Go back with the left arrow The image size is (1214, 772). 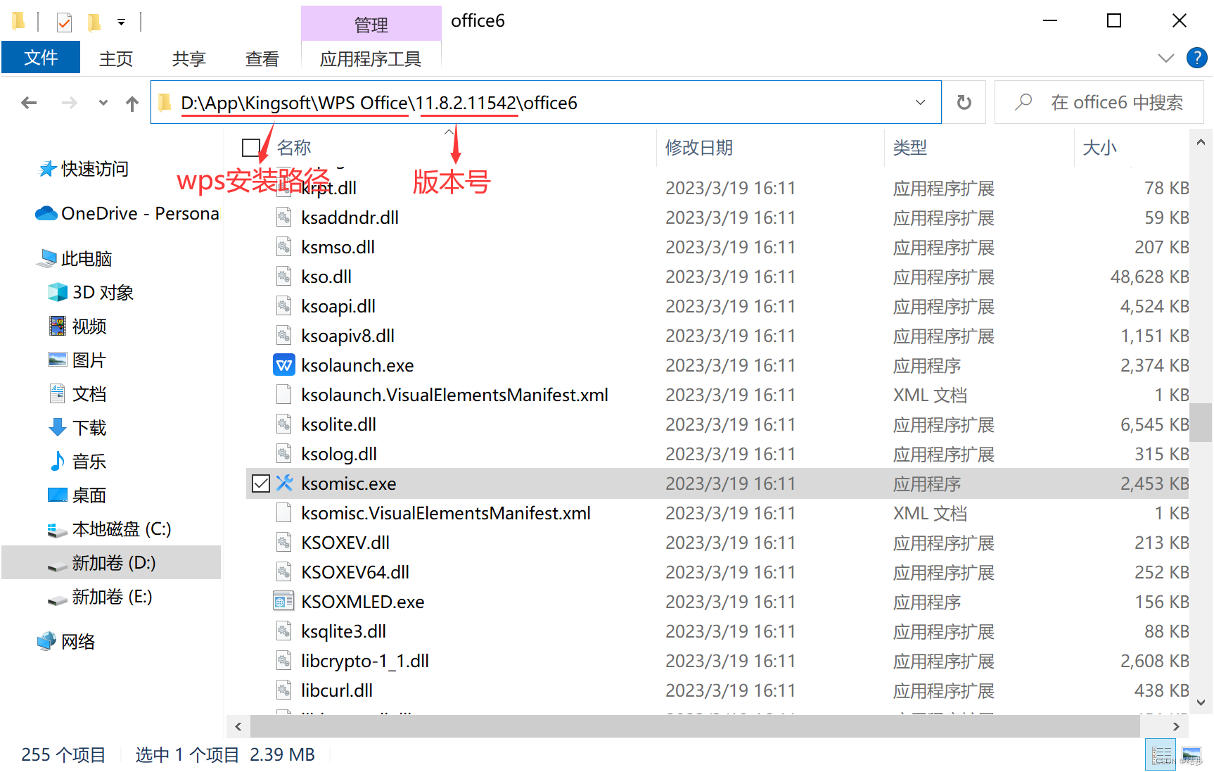(x=29, y=103)
